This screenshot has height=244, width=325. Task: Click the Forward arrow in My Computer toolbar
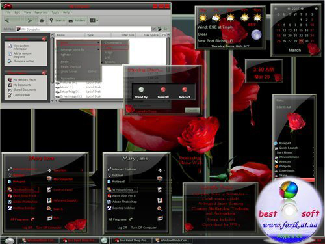coord(30,21)
